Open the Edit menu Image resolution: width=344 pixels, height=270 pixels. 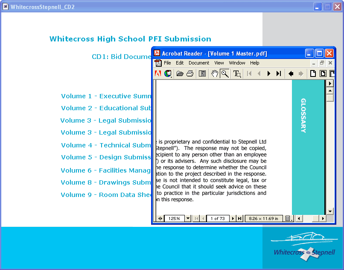click(x=180, y=63)
